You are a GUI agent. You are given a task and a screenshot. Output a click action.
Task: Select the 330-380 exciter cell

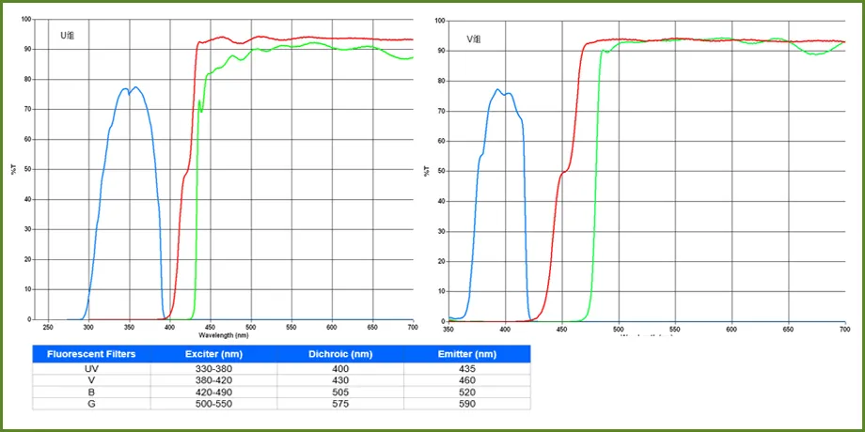click(212, 369)
